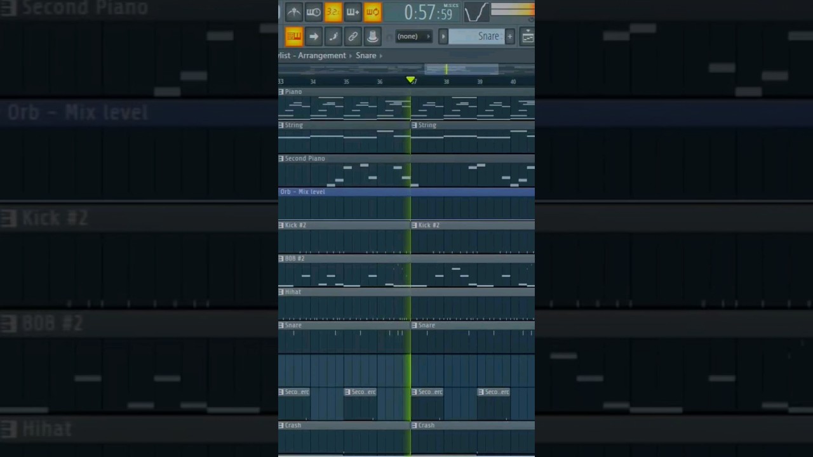Expand arrow after Snare breadcrumb
813x457 pixels.
381,56
